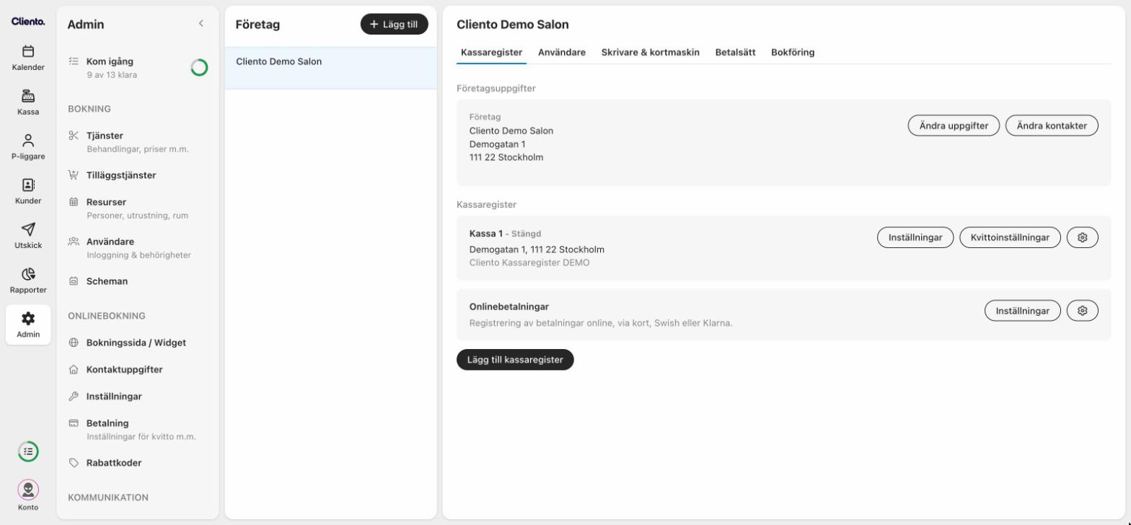1131x525 pixels.
Task: Collapse the Admin panel chevron
Action: click(x=201, y=24)
